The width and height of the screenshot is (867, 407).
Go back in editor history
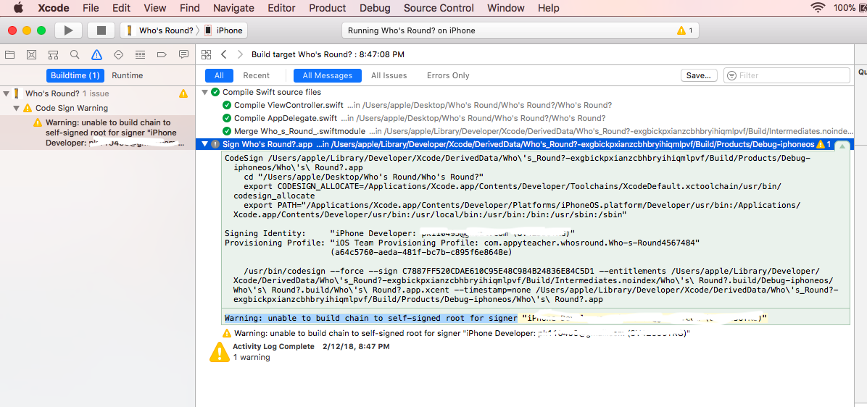pyautogui.click(x=224, y=54)
